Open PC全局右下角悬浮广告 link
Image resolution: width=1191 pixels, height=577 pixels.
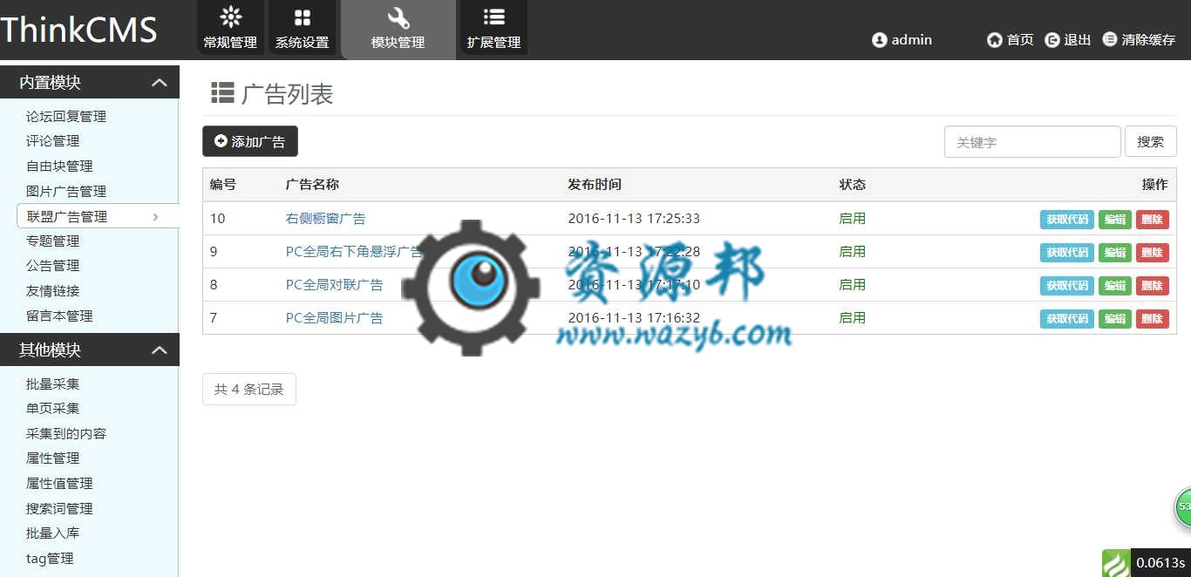[354, 252]
